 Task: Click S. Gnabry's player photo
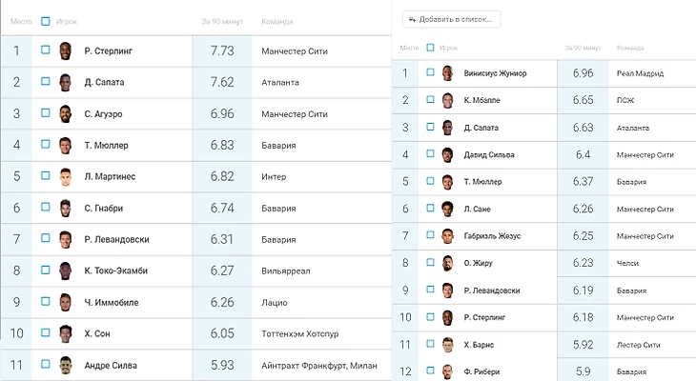click(65, 209)
